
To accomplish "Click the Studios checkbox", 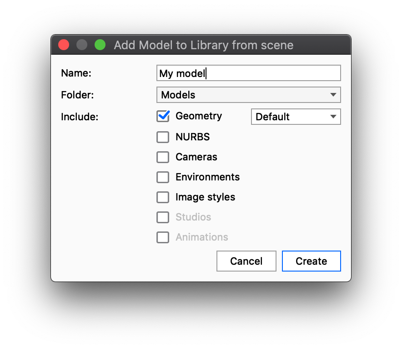I will (x=163, y=217).
